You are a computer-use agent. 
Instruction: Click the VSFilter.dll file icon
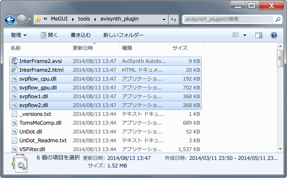click(x=14, y=149)
